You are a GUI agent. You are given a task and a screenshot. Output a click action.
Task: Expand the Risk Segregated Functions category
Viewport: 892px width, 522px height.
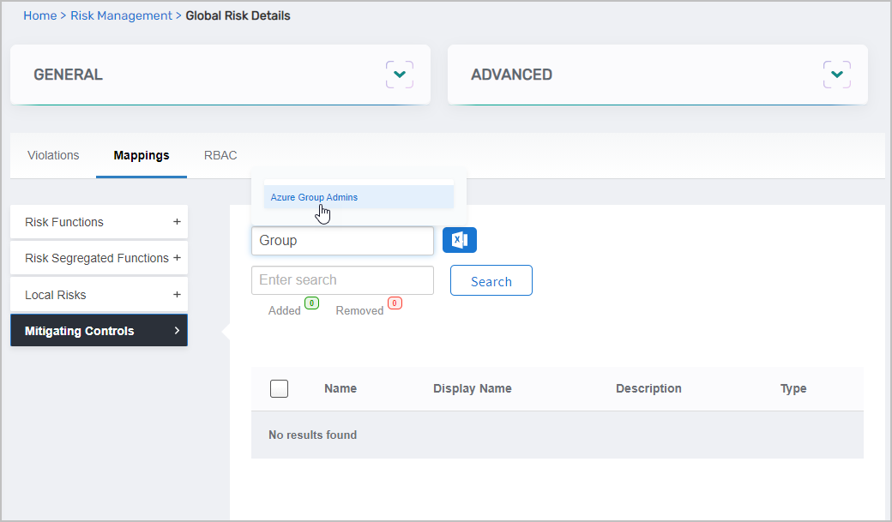point(178,257)
